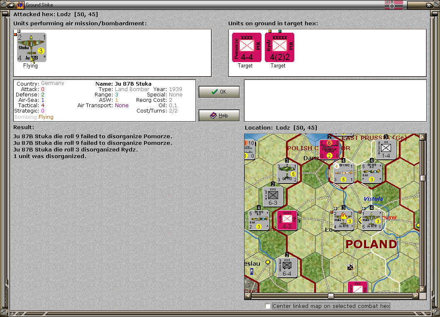
Task: Click map horizontal scrollbar left arrow
Action: click(248, 296)
